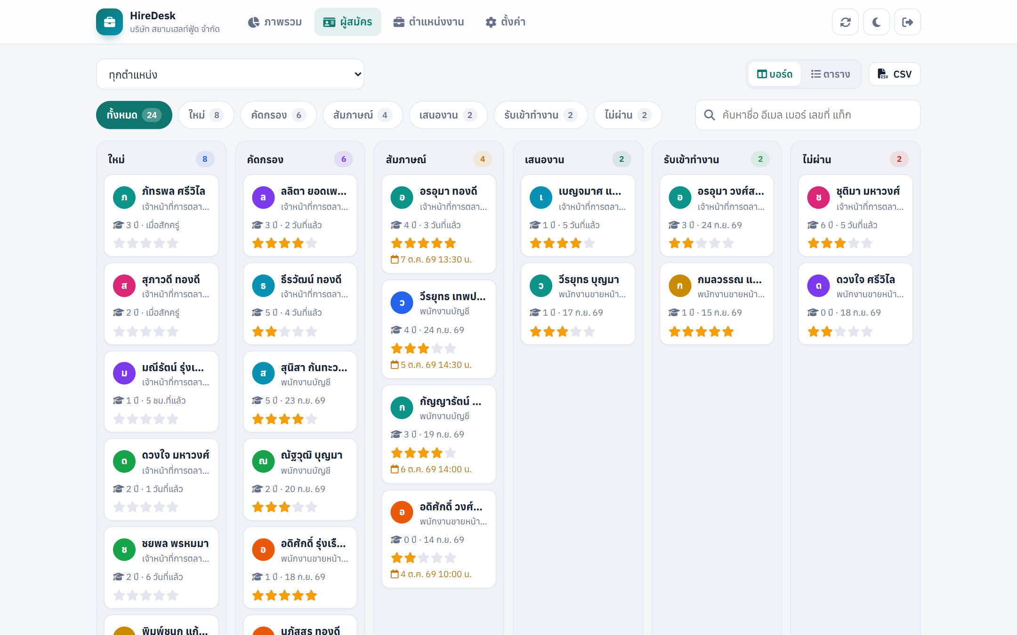Filter by รับเข้าทำงาน 2 chip

[x=541, y=115]
